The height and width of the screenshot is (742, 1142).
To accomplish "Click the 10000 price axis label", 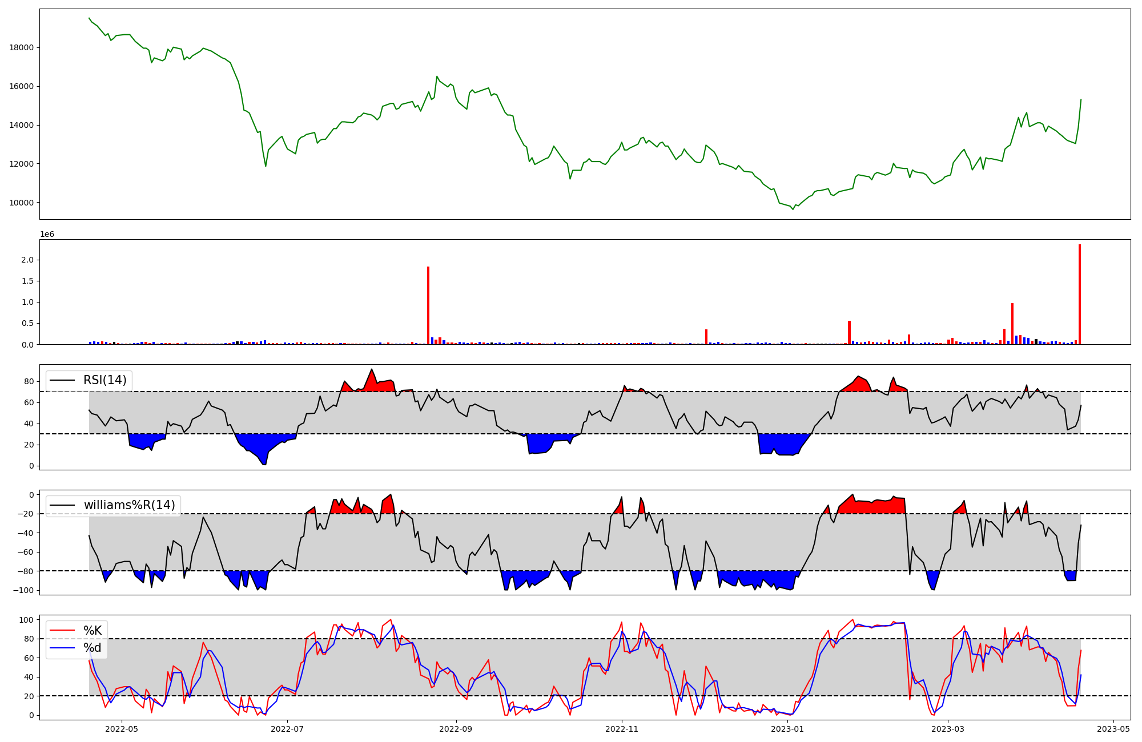I will (21, 203).
